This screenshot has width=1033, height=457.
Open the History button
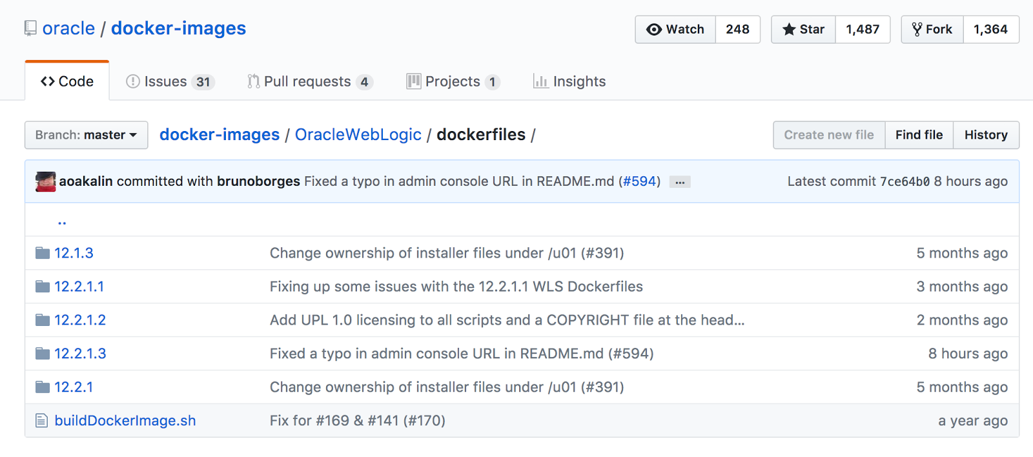tap(986, 135)
